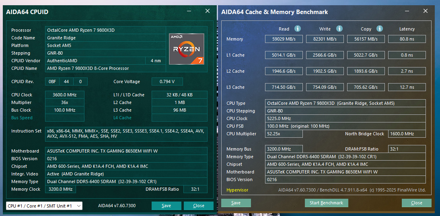Select the L3 Cache Copy value 705.62 GB/s
Viewport: 440px width, 216px height.
[366, 88]
